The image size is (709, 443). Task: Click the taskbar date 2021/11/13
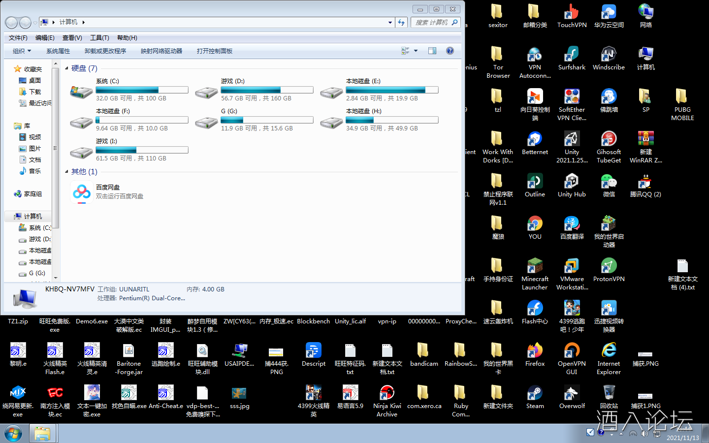point(683,438)
